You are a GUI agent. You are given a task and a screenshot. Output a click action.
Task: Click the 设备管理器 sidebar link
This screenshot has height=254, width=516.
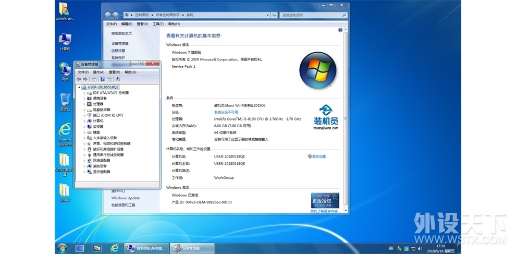tap(120, 43)
